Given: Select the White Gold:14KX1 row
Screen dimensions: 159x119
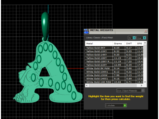Looking at the screenshot, I should click(114, 79).
